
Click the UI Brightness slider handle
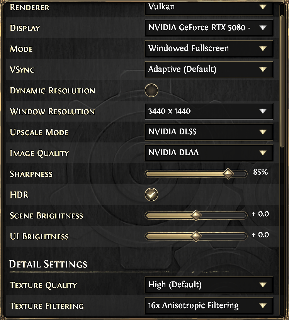(196, 236)
